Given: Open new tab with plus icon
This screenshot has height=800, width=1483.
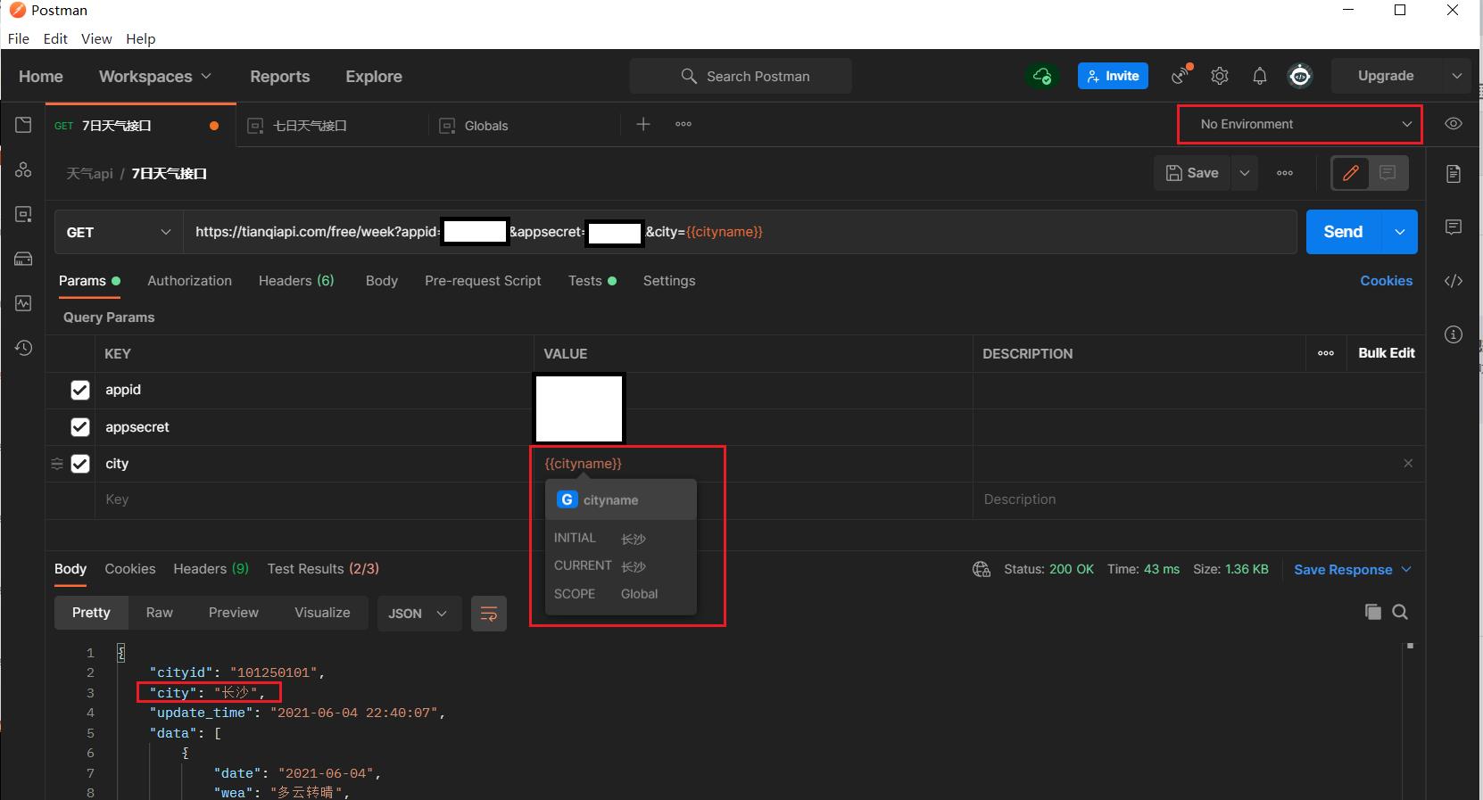Looking at the screenshot, I should coord(643,124).
